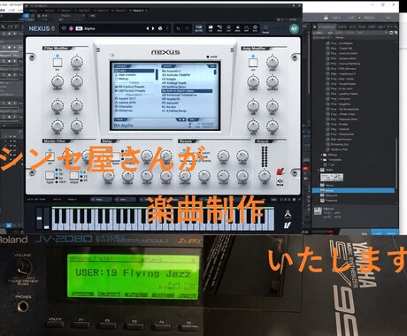The width and height of the screenshot is (407, 336).
Task: Load the BA Acoustic 2 preset
Action: click(172, 71)
